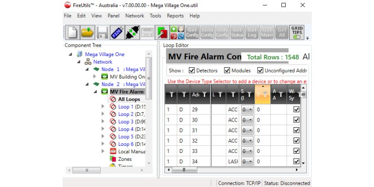The image size is (374, 187).
Task: Open the dropdown in address 31 row
Action: pos(247,130)
